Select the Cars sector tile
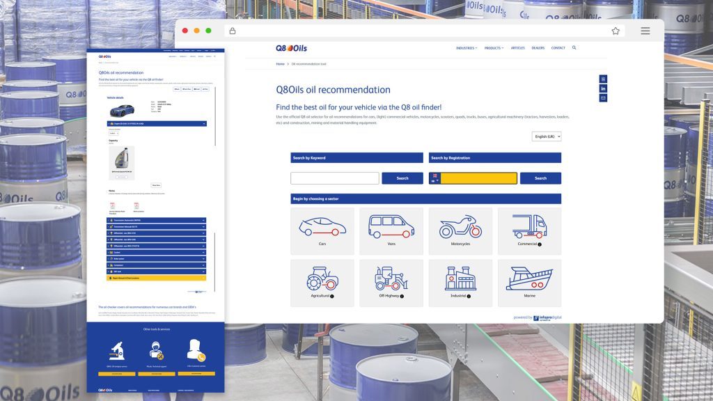The image size is (713, 401). point(322,231)
